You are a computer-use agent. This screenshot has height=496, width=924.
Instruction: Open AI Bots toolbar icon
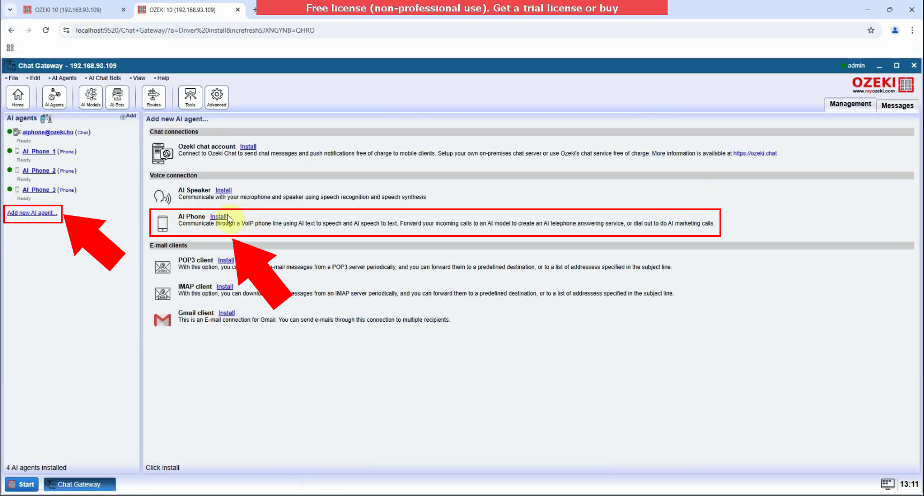click(117, 97)
